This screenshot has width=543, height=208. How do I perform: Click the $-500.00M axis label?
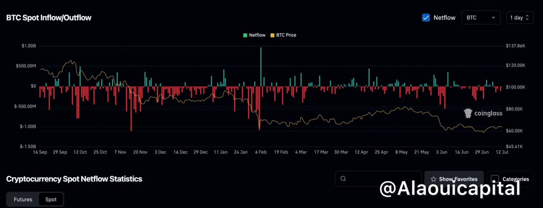24,107
